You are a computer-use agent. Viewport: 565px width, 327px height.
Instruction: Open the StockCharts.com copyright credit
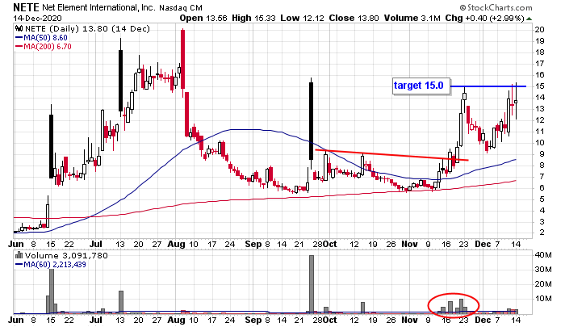(496, 7)
